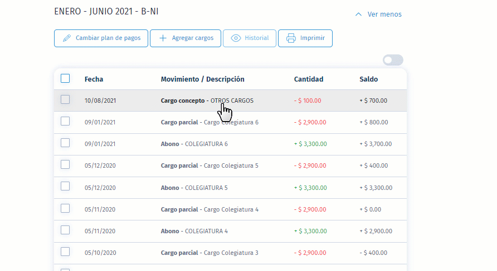Viewport: 497px width, 271px height.
Task: Click Abono - COLEGIATURA 5 description
Action: point(194,188)
